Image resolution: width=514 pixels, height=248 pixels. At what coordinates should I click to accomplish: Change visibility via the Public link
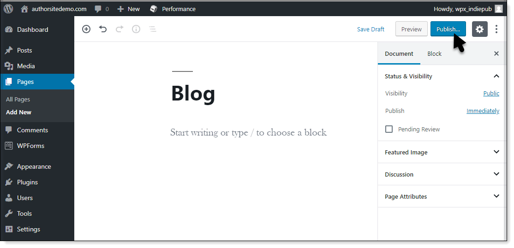[491, 93]
